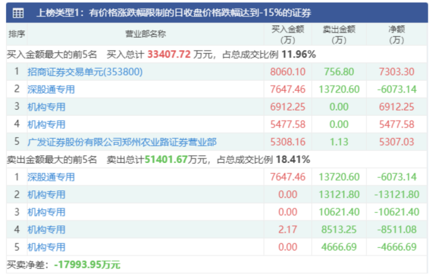Click net amount -13121.80
The height and width of the screenshot is (276, 436).
397,194
